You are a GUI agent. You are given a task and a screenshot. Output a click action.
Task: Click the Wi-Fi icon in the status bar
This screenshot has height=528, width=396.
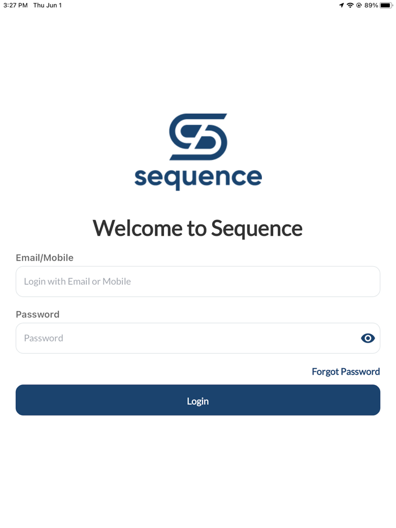(350, 5)
